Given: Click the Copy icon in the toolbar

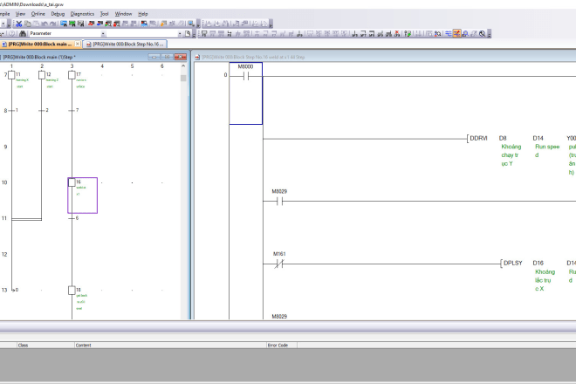Looking at the screenshot, I should [28, 24].
